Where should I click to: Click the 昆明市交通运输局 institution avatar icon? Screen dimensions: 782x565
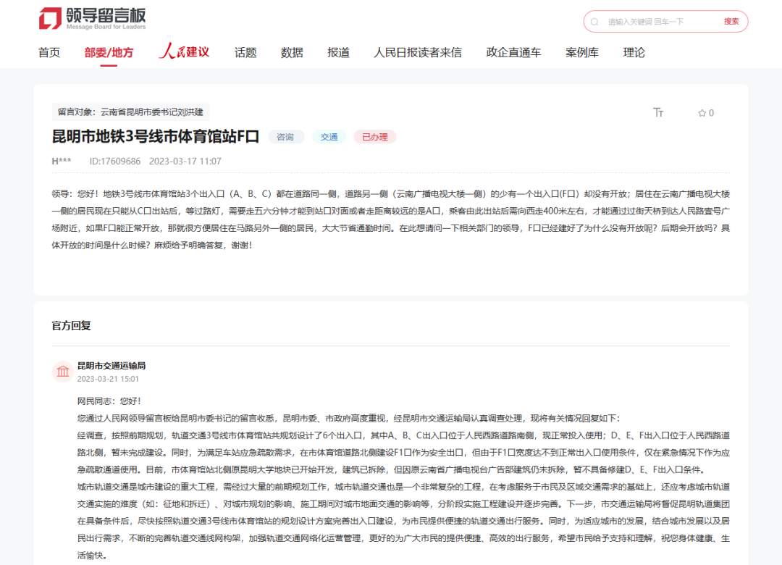(63, 372)
